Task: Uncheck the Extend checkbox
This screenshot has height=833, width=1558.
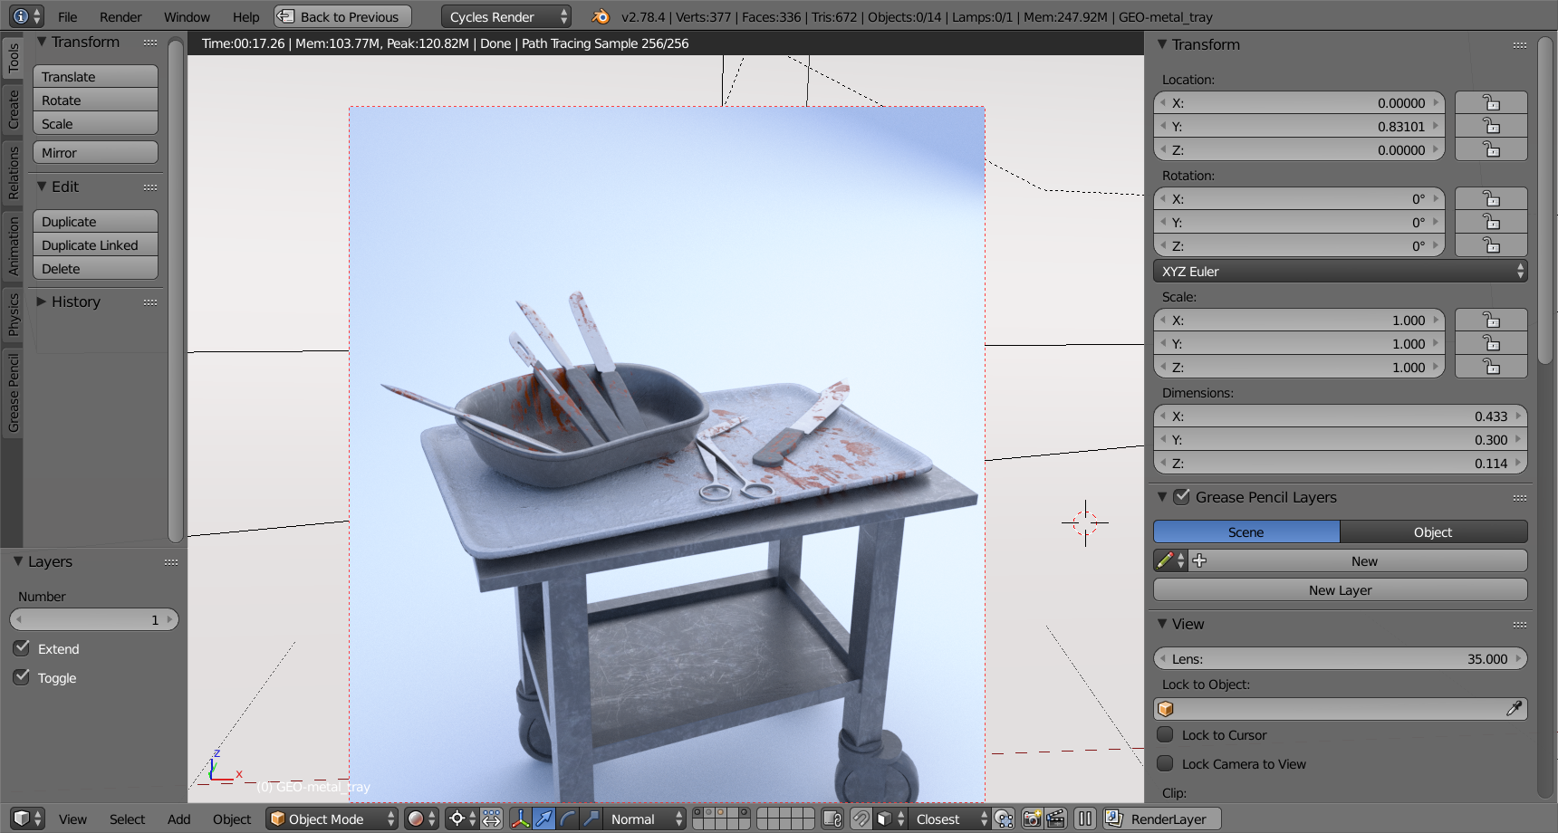Action: 22,648
